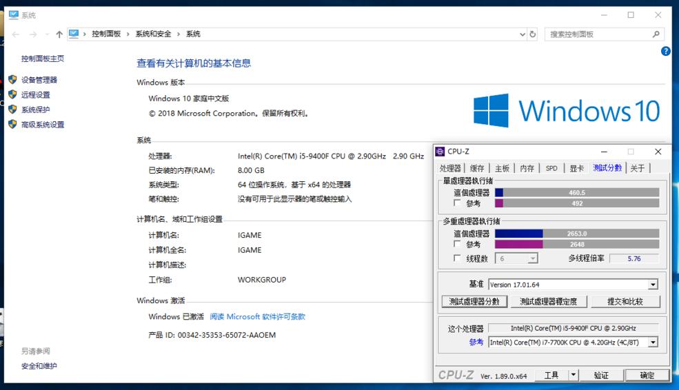The width and height of the screenshot is (679, 390).
Task: Go up one level with up arrow
Action: click(x=59, y=34)
